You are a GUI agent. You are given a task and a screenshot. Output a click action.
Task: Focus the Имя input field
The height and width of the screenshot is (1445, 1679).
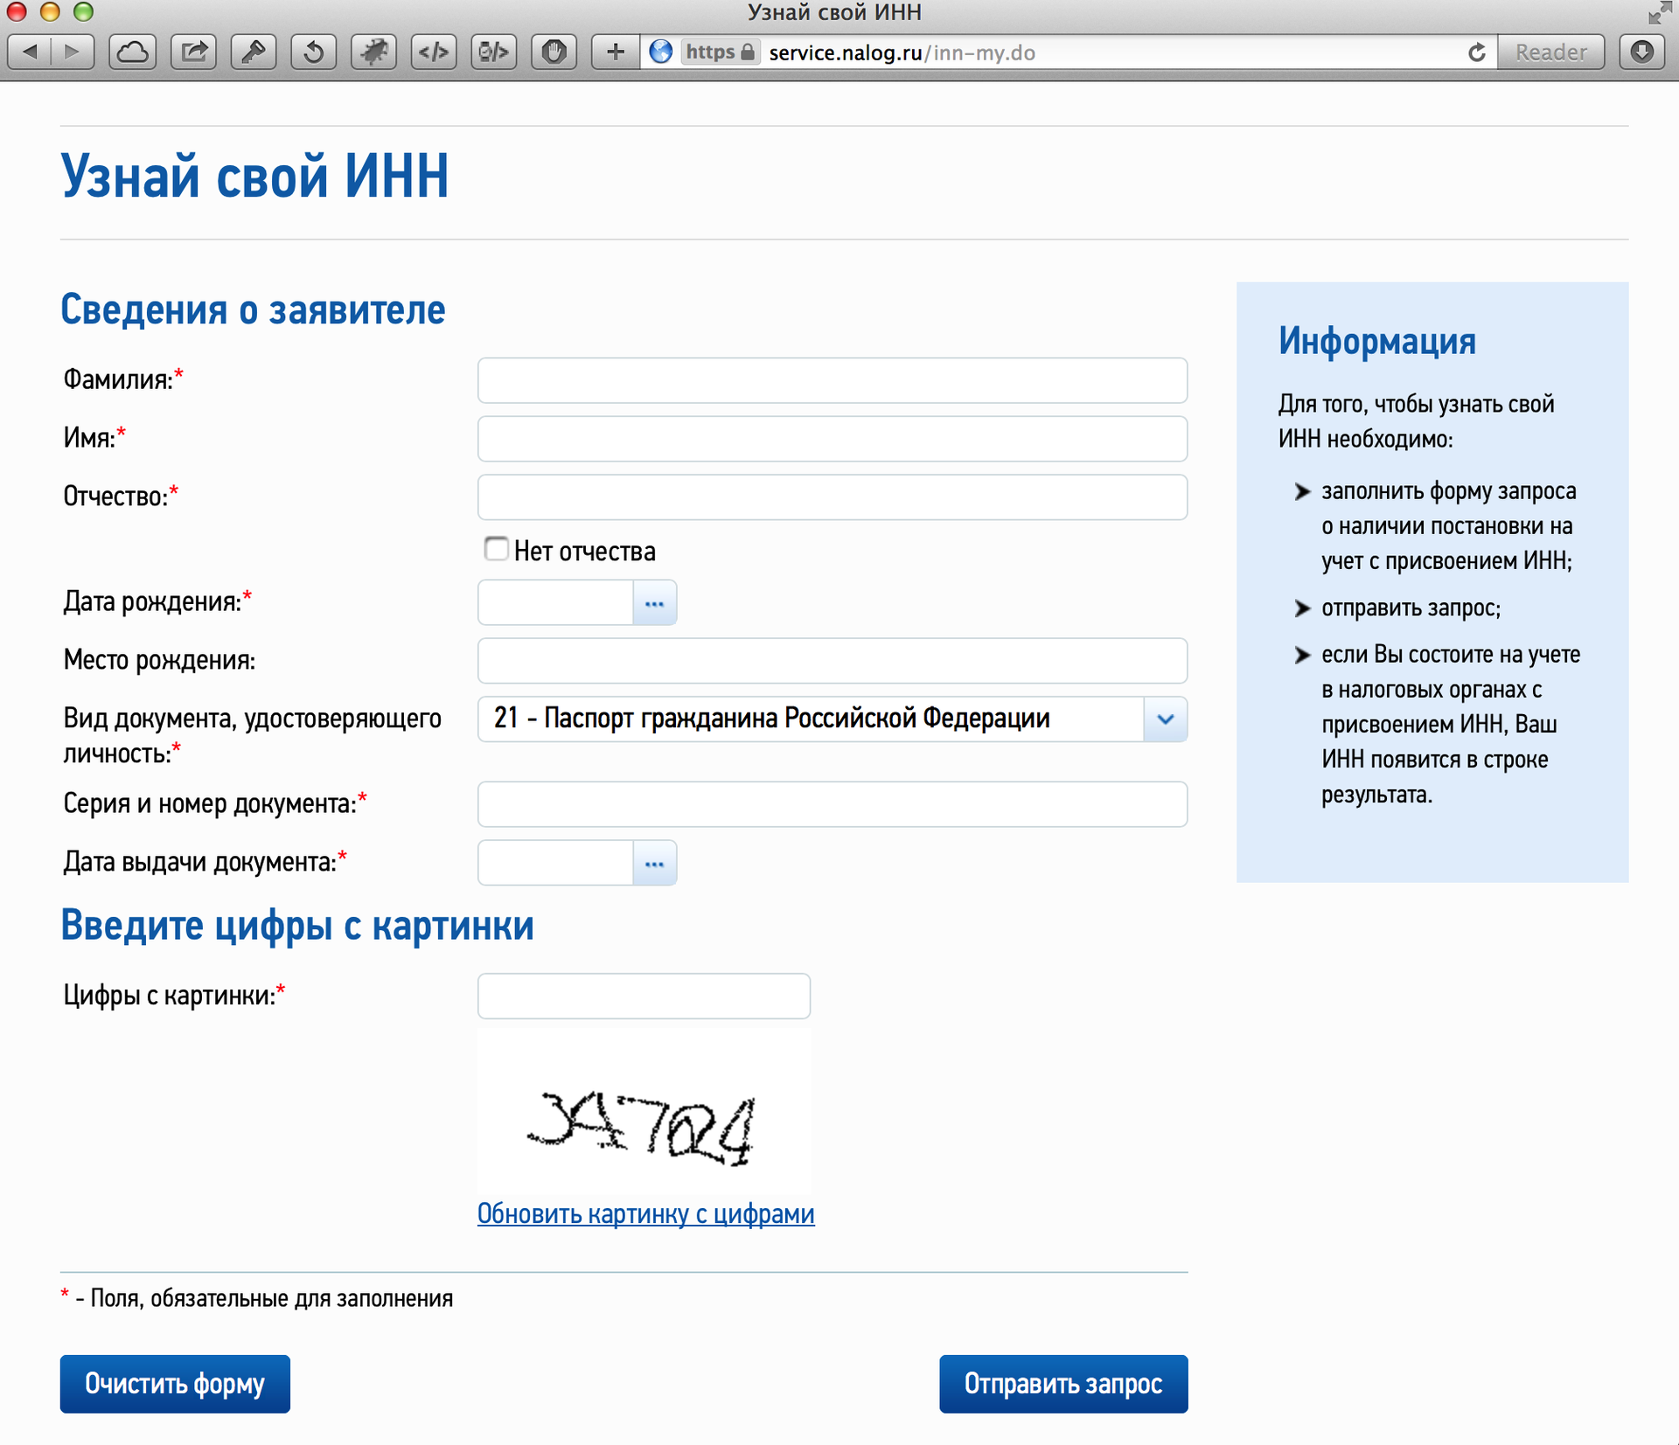pos(832,439)
